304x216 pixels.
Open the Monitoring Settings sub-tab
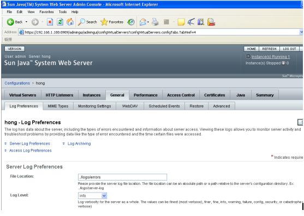tap(94, 106)
